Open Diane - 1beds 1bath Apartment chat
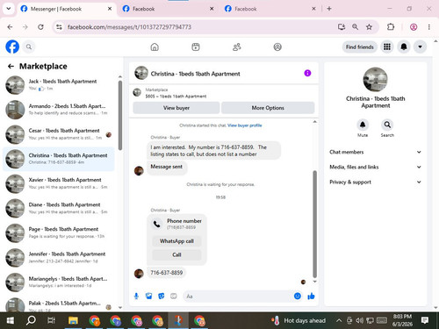The height and width of the screenshot is (329, 439). coord(59,208)
